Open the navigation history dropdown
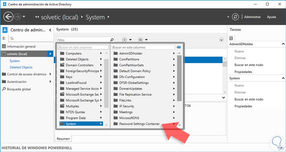 coord(24,17)
